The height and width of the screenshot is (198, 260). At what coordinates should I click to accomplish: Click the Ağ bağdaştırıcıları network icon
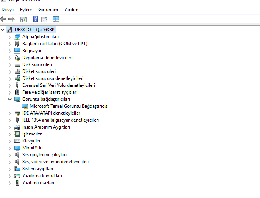pos(17,37)
